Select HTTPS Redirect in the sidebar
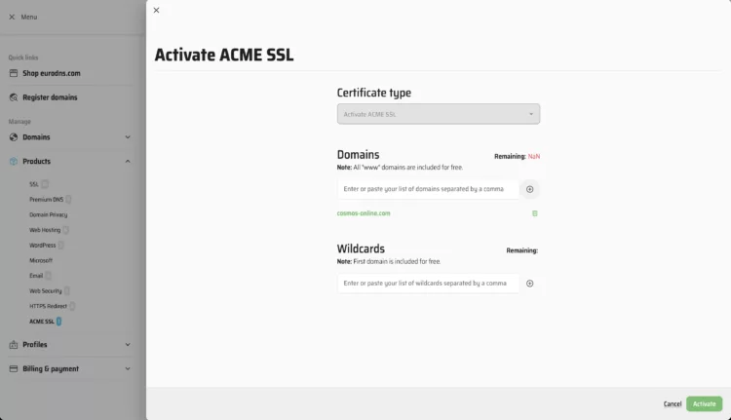 [49, 305]
